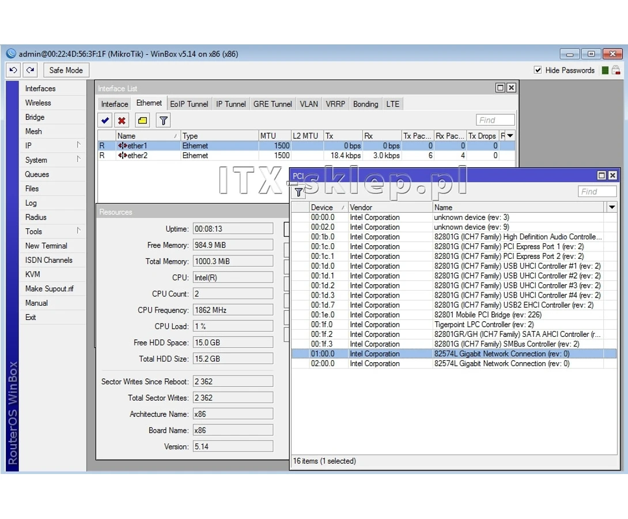Select the Tigerpoint LPC Controller row
Viewport: 628px width, 519px height.
454,325
